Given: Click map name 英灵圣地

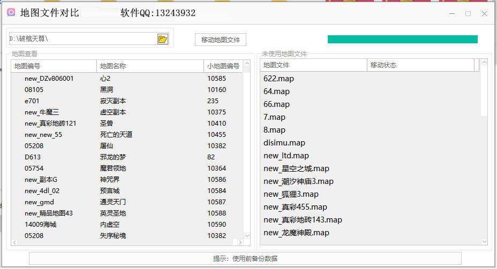Looking at the screenshot, I should pos(113,213).
